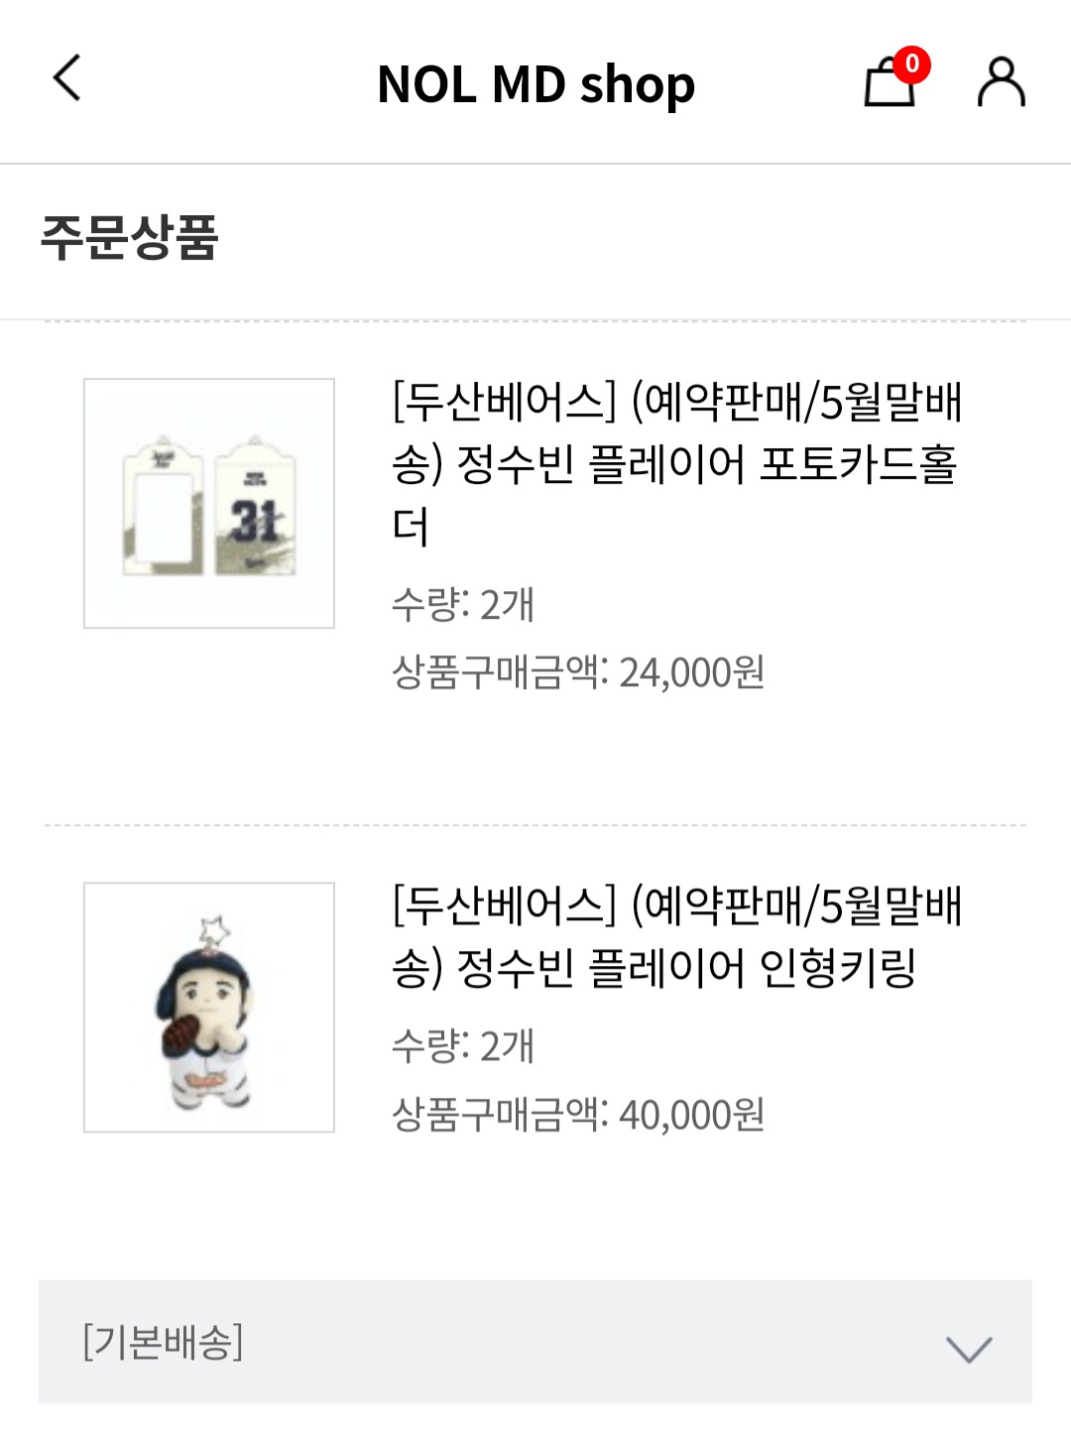Click the 수량: 2개 for 인형키링

[463, 1045]
